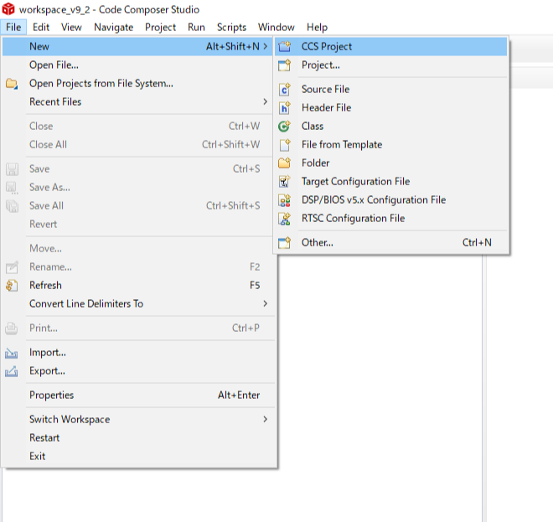Click the CCS Project icon in submenu
This screenshot has width=553, height=522.
coord(285,47)
